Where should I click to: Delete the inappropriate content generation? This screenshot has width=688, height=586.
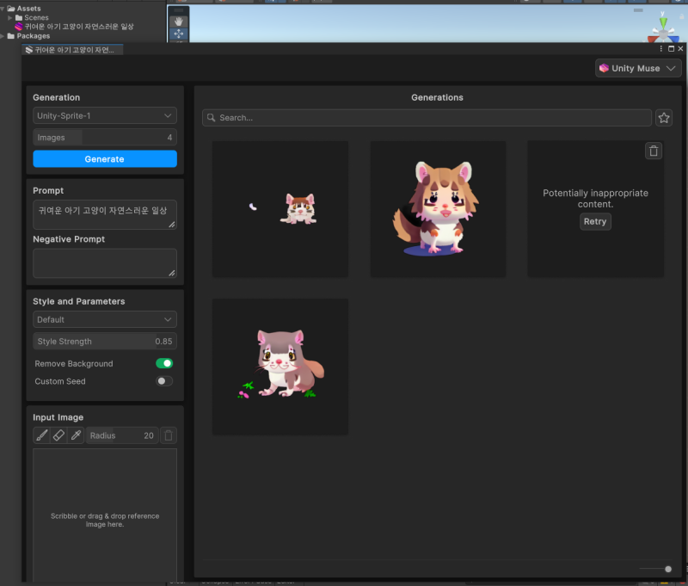(x=654, y=151)
